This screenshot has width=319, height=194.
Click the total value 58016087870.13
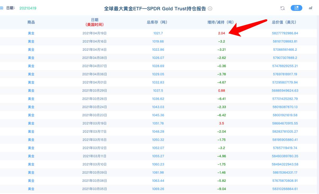point(285,107)
